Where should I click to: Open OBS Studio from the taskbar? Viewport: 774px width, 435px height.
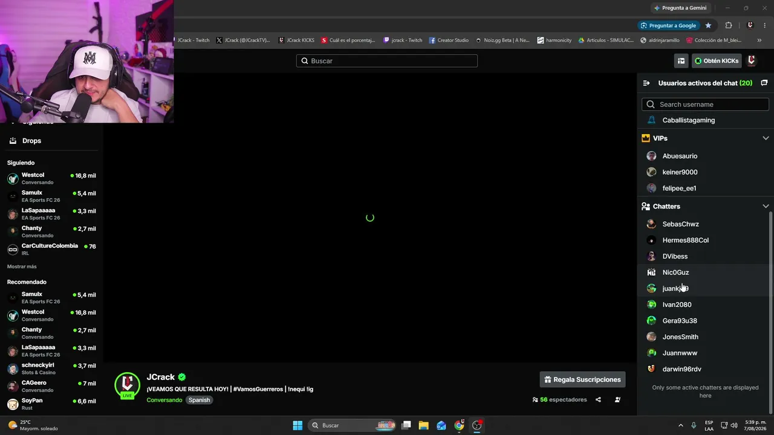coord(477,425)
